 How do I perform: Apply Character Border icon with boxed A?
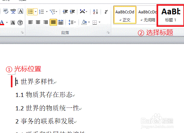(20, 11)
